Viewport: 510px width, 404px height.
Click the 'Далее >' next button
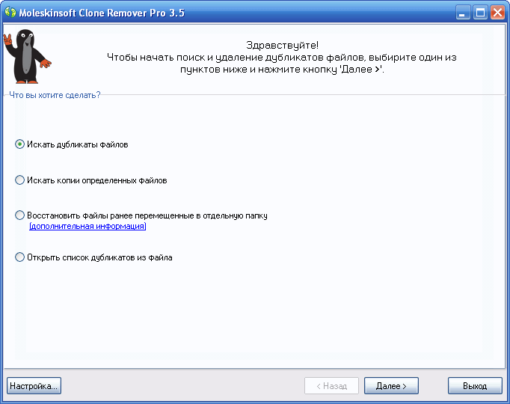tap(391, 386)
